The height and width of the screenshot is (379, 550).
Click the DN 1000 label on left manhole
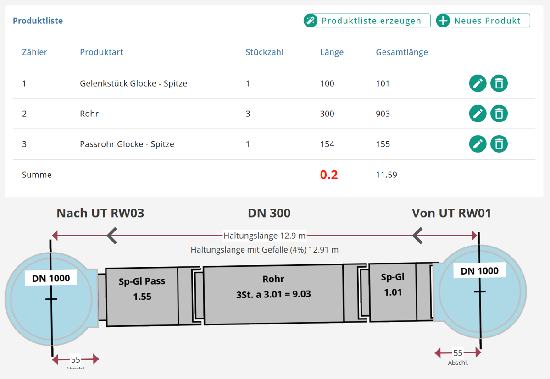(51, 278)
